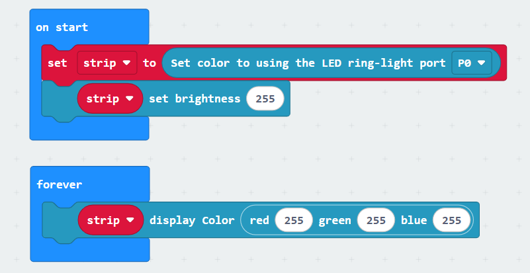
Task: Click the green value 255 field
Action: pyautogui.click(x=376, y=220)
